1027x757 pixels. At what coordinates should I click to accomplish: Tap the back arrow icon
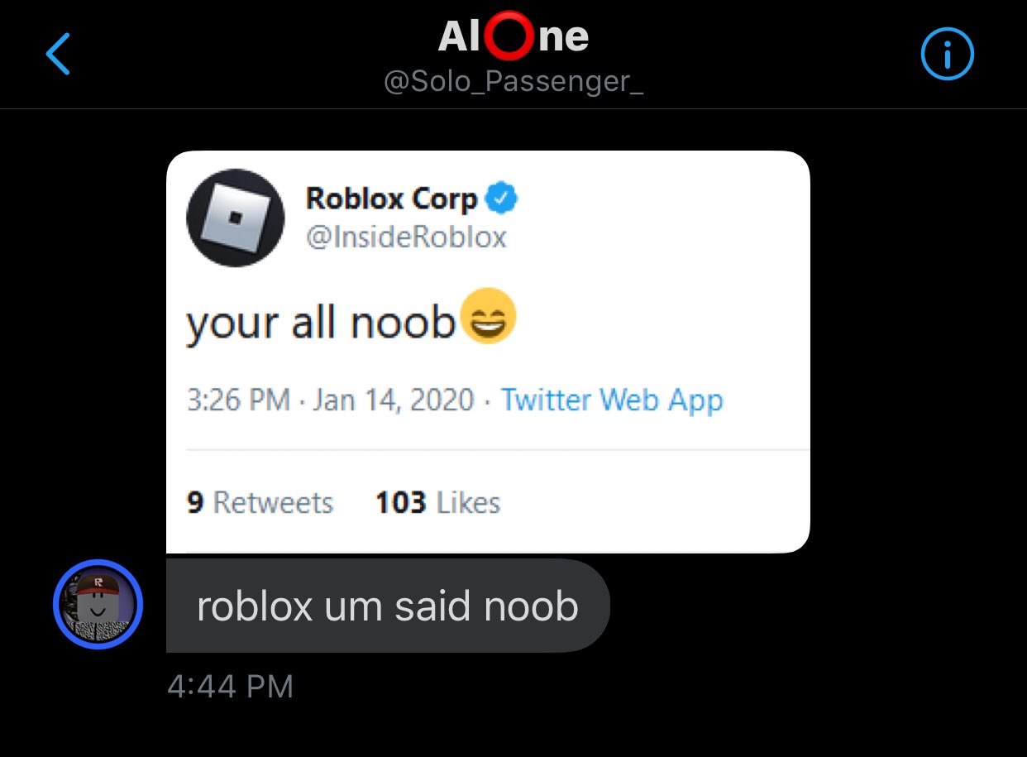point(58,55)
